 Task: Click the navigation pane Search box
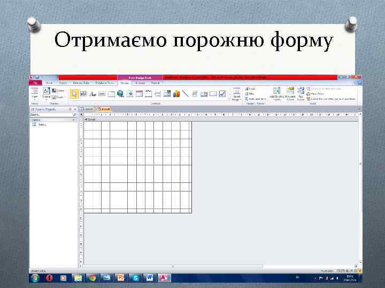pos(51,115)
